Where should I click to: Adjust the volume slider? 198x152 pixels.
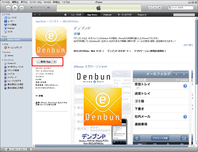click(40, 8)
